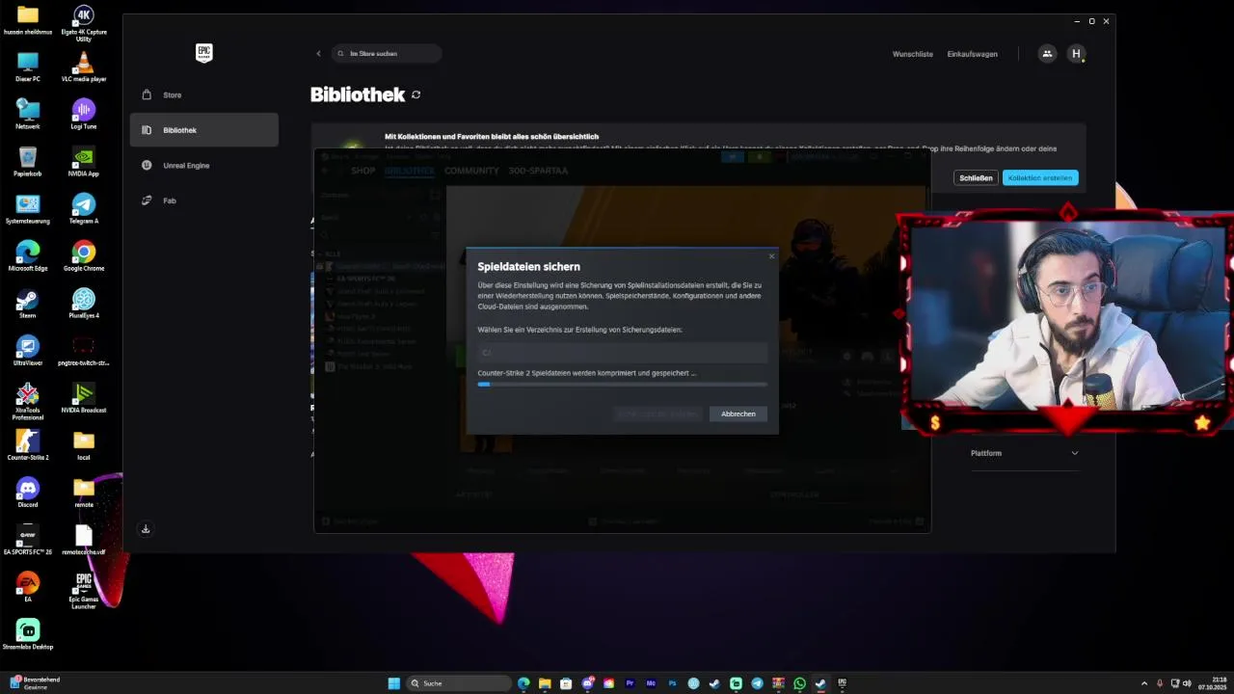Click the backup directory path field in the dialog

622,352
